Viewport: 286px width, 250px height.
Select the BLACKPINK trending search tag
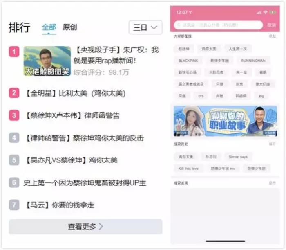pyautogui.click(x=188, y=61)
